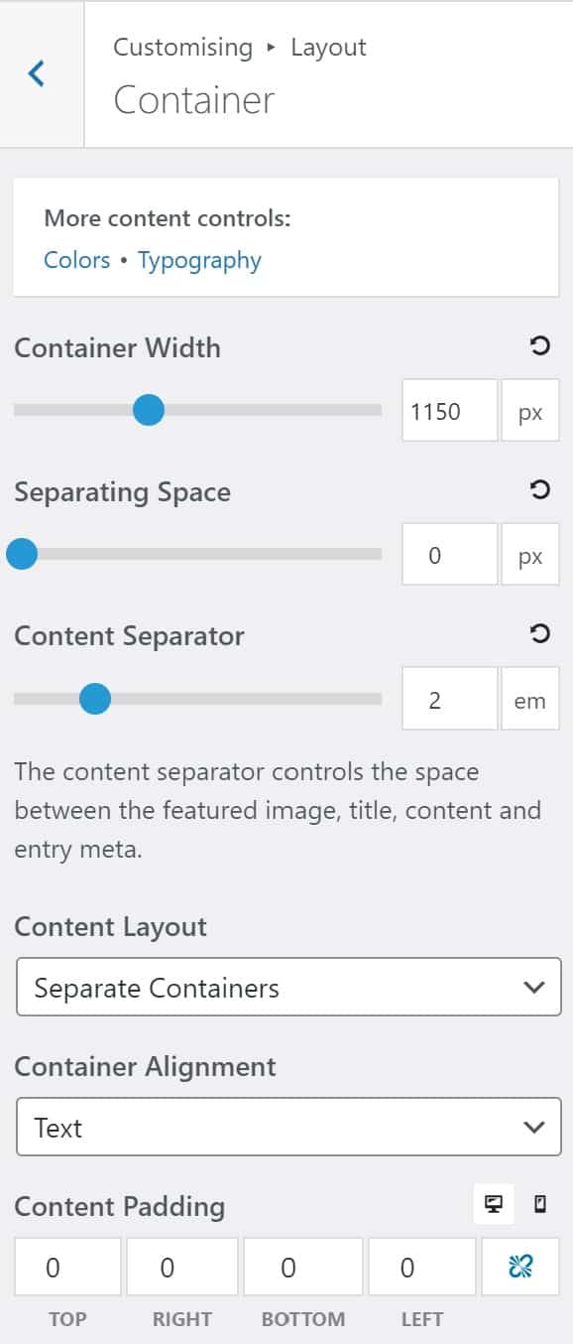The width and height of the screenshot is (573, 1344).
Task: Open the Container Alignment dropdown
Action: pyautogui.click(x=286, y=1127)
